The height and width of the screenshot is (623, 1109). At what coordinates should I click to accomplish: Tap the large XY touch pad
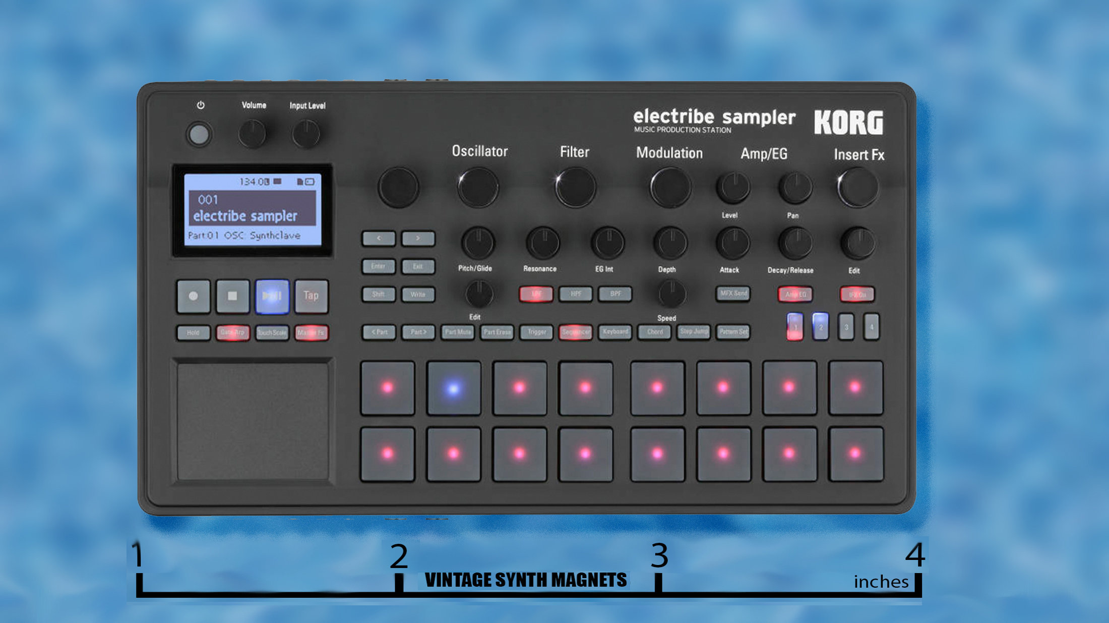pos(253,422)
